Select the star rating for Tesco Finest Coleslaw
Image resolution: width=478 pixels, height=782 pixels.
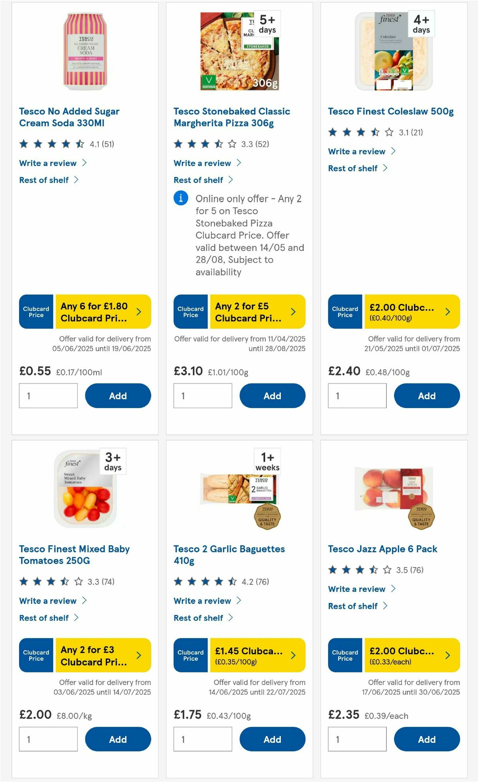360,132
